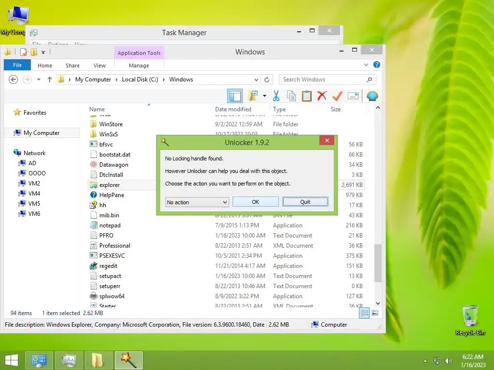Viewport: 494px width, 370px height.
Task: Click the mail envelope toolbar icon
Action: tap(353, 96)
